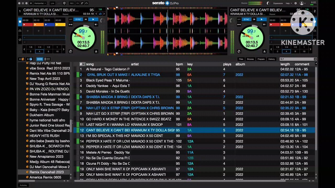This screenshot has width=335, height=188.
Task: Switch the library to album art list view
Action: coord(47,59)
